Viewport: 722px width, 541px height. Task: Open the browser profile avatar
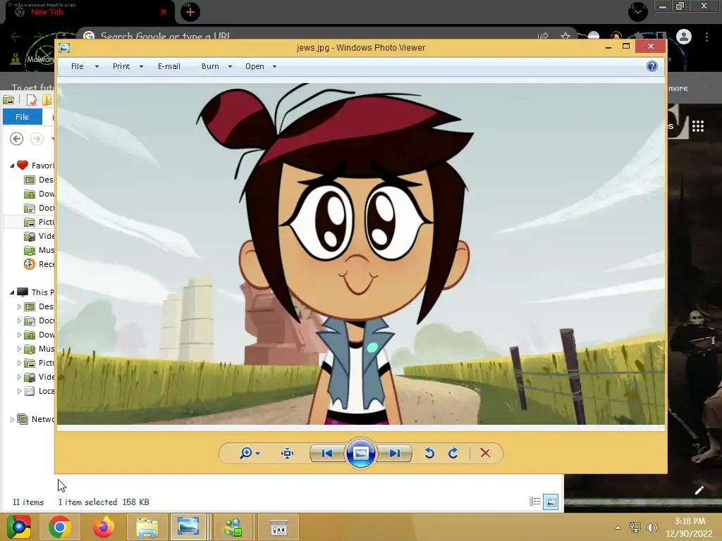[x=684, y=37]
